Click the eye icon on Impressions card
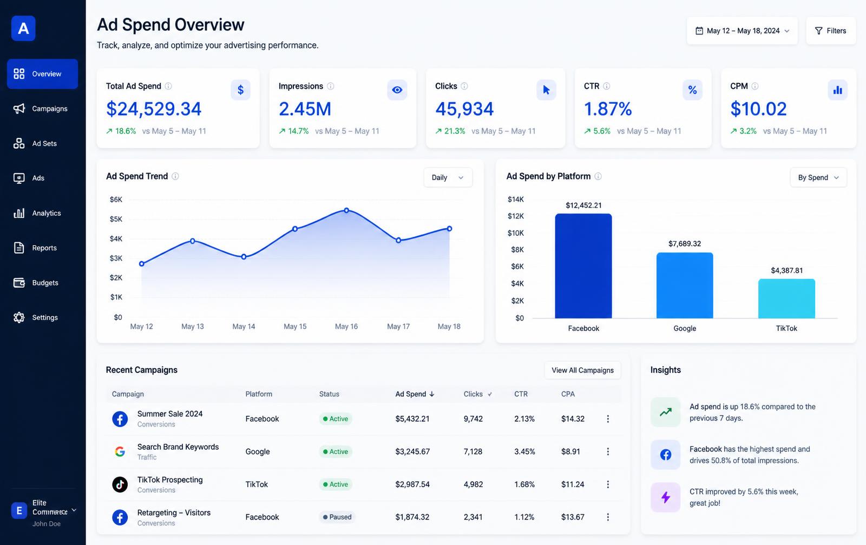 397,90
